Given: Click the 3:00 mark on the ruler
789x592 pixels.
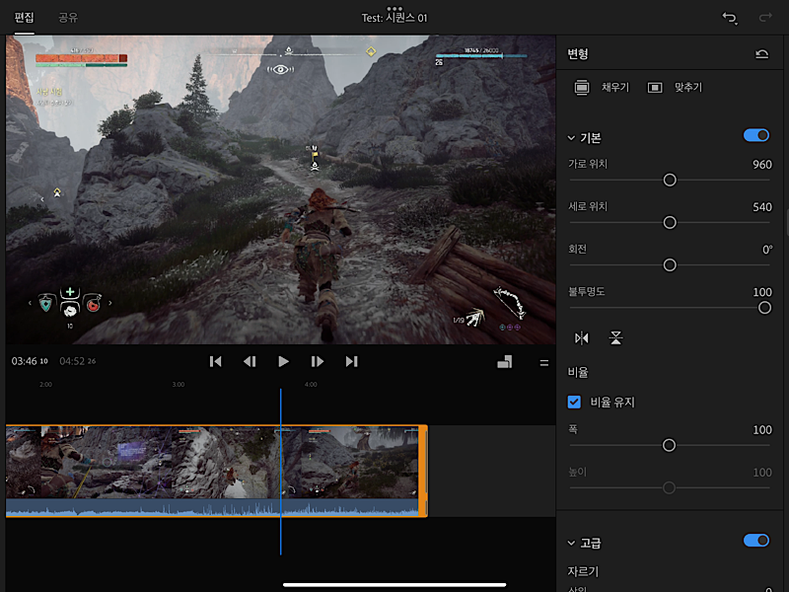Looking at the screenshot, I should coord(179,385).
